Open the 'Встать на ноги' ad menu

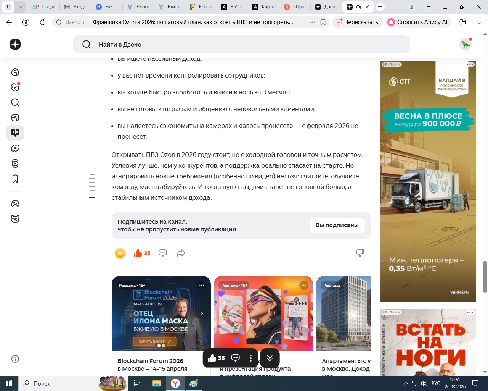pos(470,312)
